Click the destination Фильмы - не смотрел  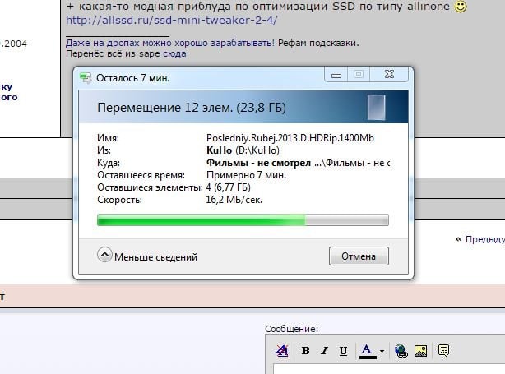pyautogui.click(x=258, y=163)
